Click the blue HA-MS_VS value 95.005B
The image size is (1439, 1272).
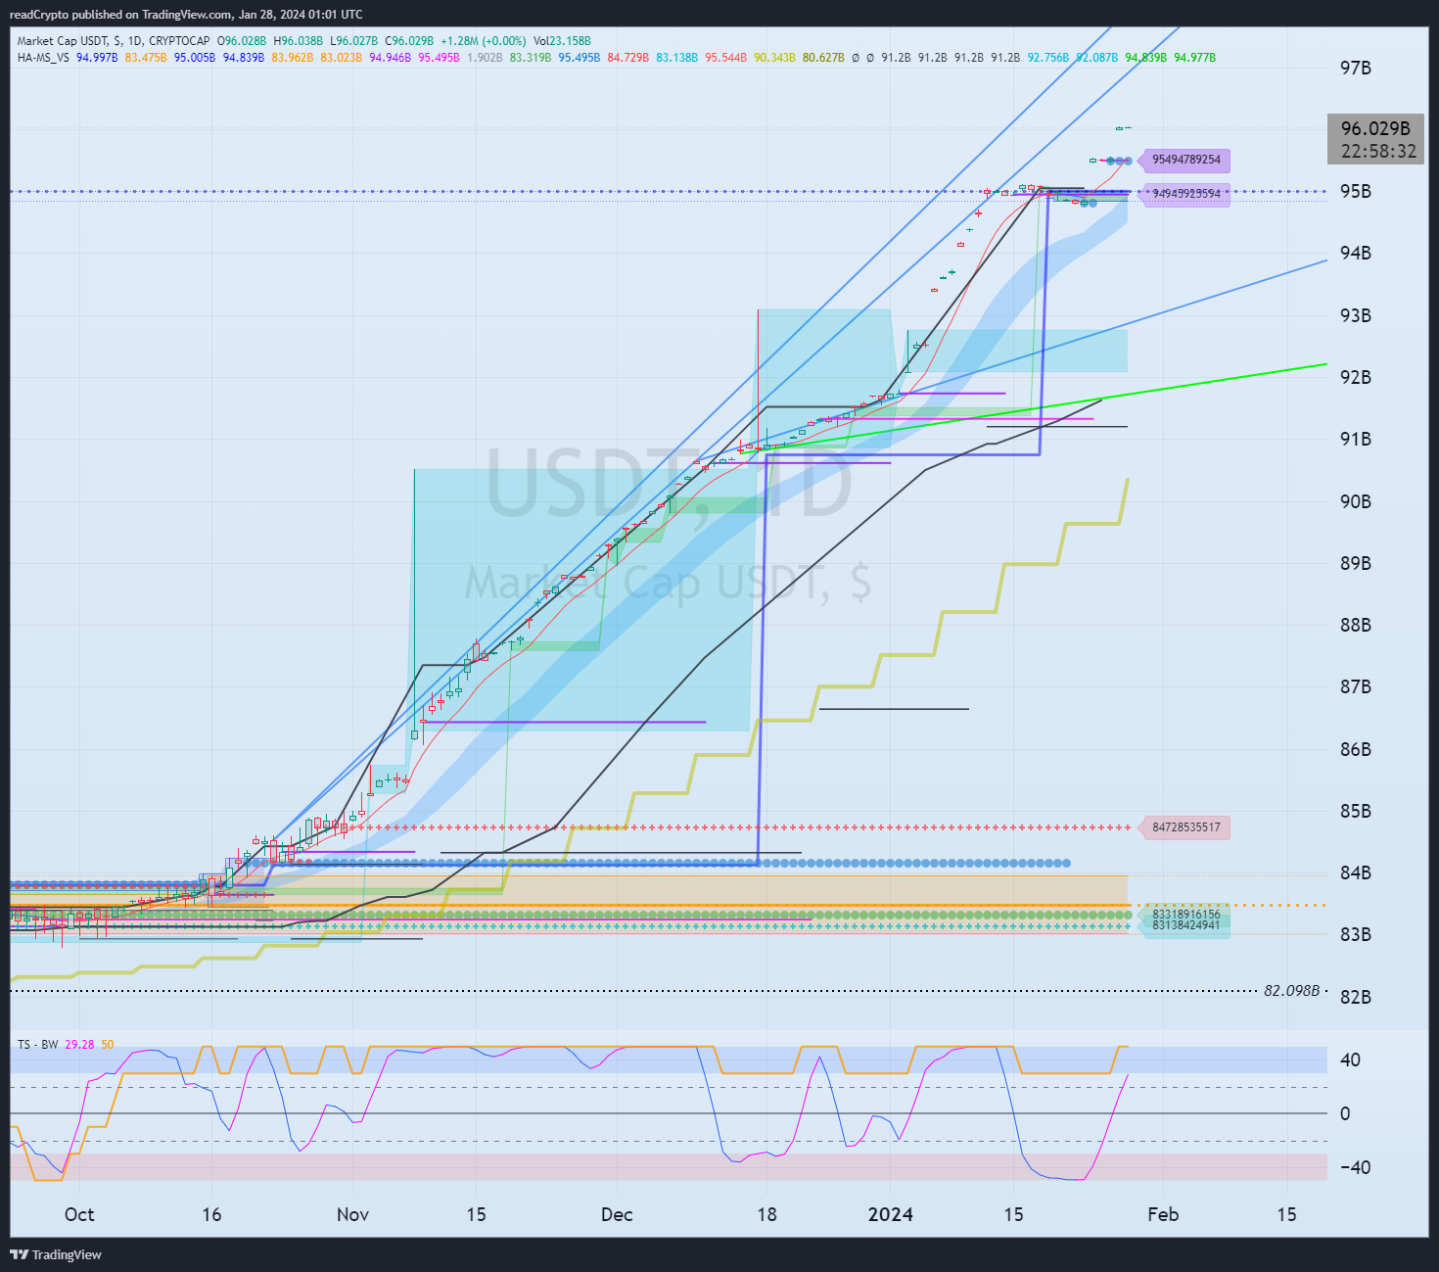point(195,58)
